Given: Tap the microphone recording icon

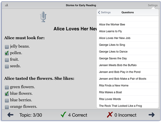Looking at the screenshot, I should [43, 17].
